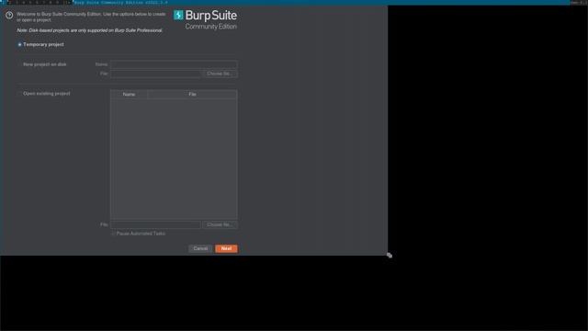This screenshot has width=588, height=331.
Task: Select the Temporary project radio button
Action: [20, 45]
